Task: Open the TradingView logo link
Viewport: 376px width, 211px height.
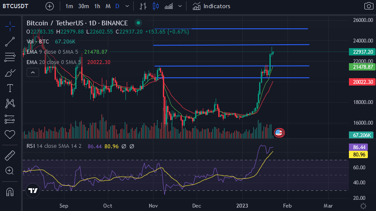Action: tap(33, 190)
